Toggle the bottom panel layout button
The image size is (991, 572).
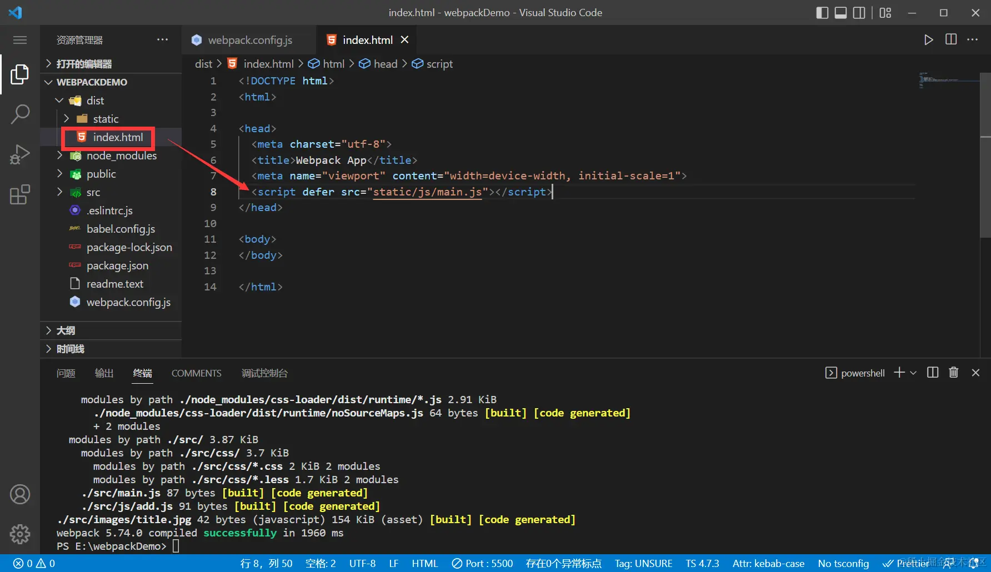click(x=840, y=13)
